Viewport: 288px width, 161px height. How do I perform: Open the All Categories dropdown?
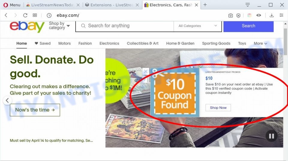click(198, 26)
